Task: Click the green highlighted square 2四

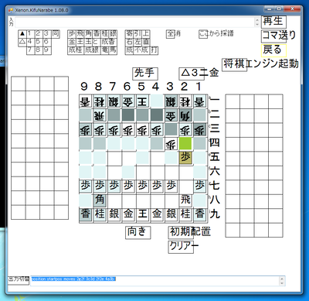Action: (185, 143)
